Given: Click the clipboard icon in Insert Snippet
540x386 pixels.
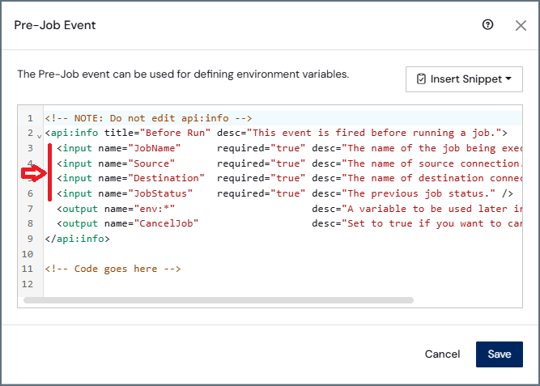Looking at the screenshot, I should tap(421, 78).
